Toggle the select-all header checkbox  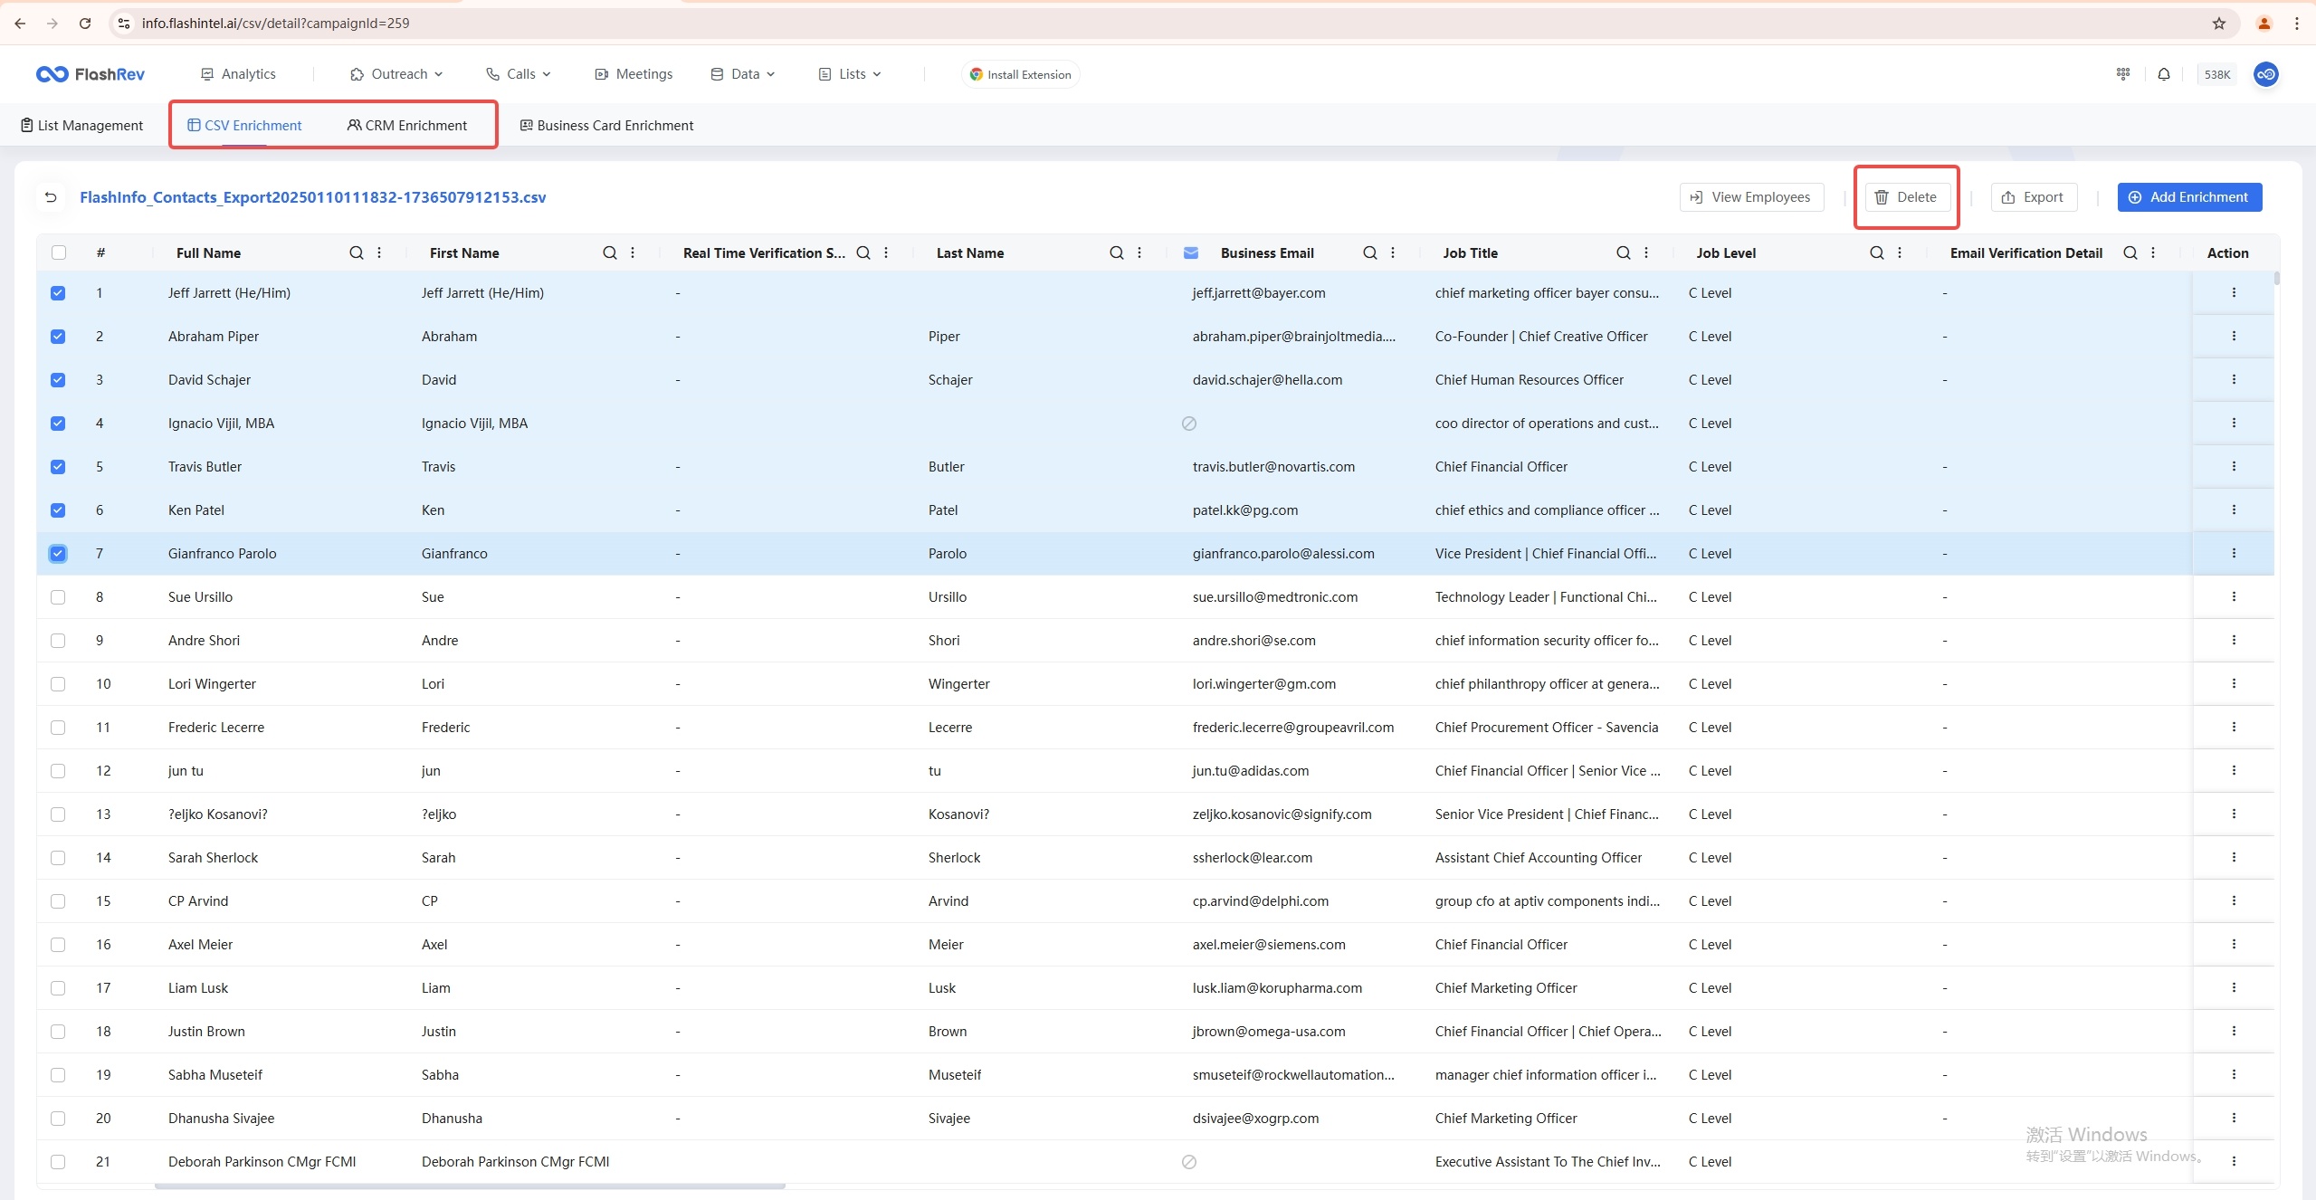point(59,252)
